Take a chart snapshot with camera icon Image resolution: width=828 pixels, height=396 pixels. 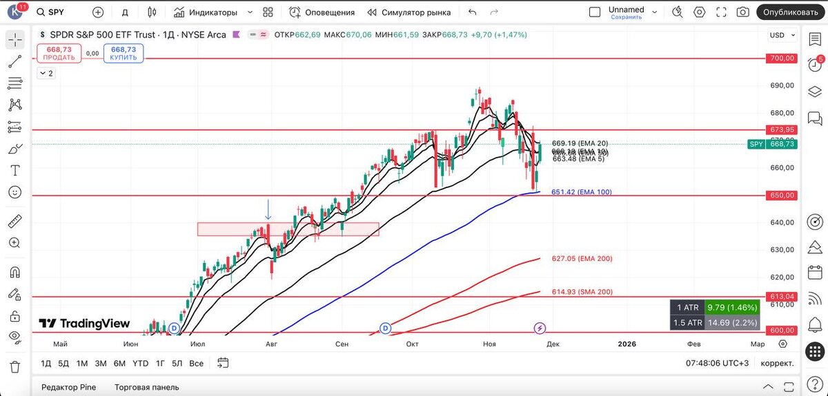click(x=742, y=12)
